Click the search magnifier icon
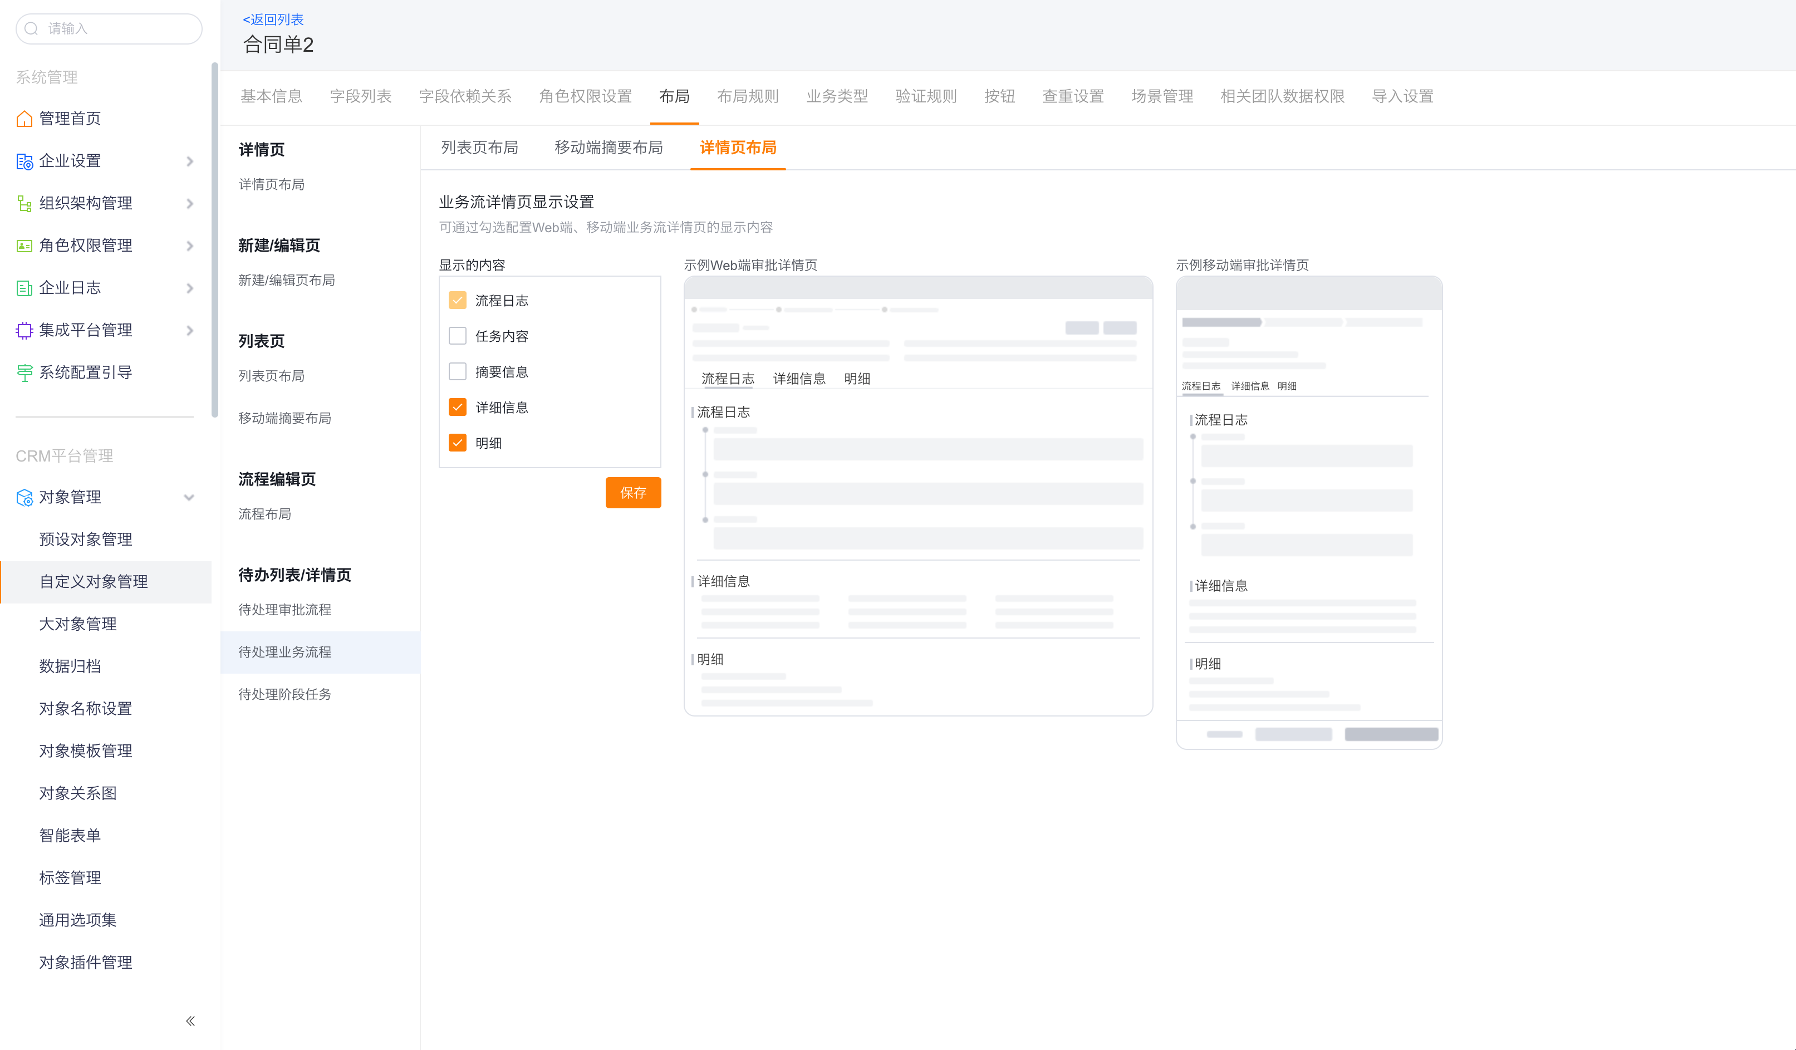This screenshot has height=1050, width=1796. point(31,28)
